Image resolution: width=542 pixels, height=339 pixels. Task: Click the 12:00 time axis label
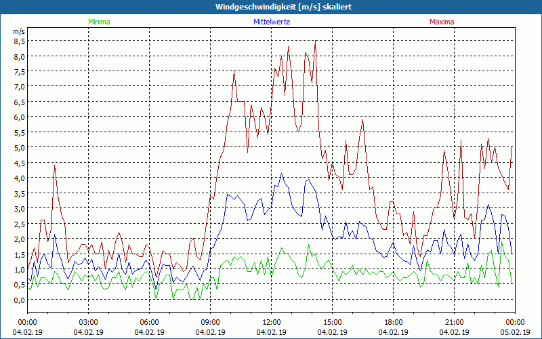point(272,323)
